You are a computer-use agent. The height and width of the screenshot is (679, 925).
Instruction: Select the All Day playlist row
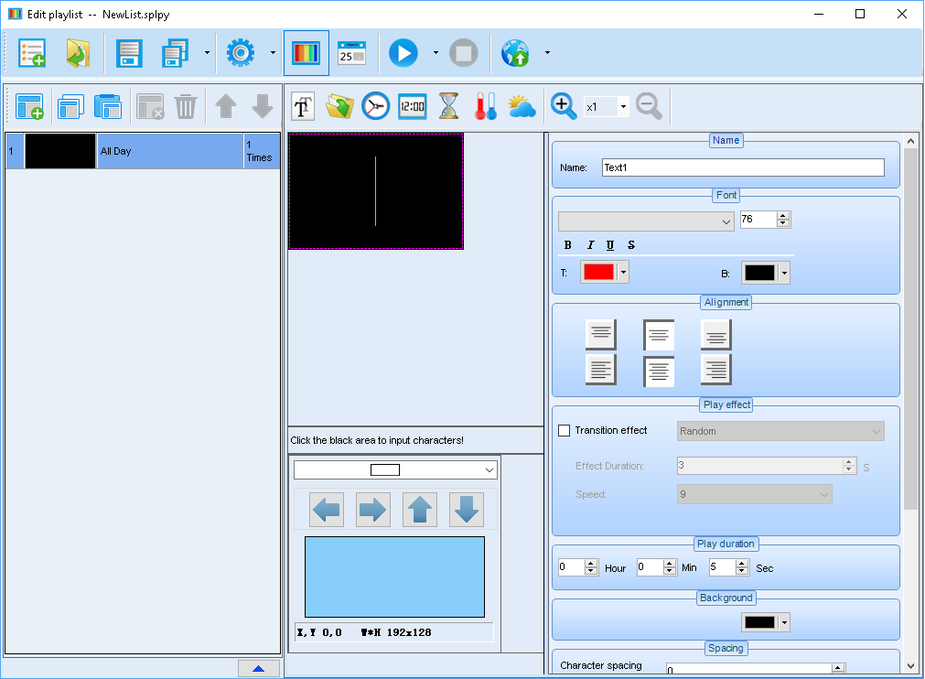[x=143, y=151]
